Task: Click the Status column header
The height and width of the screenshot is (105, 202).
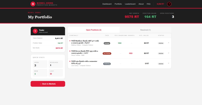Action: [161, 35]
